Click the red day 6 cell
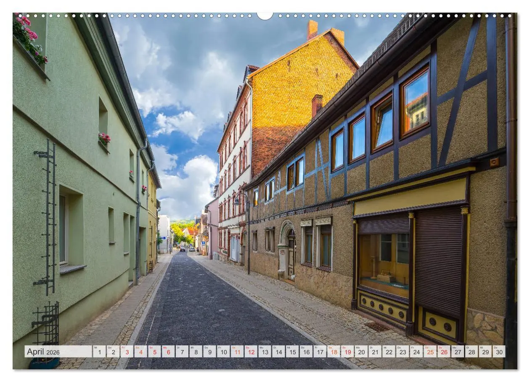Screen dimensions: 530x382 168,352
